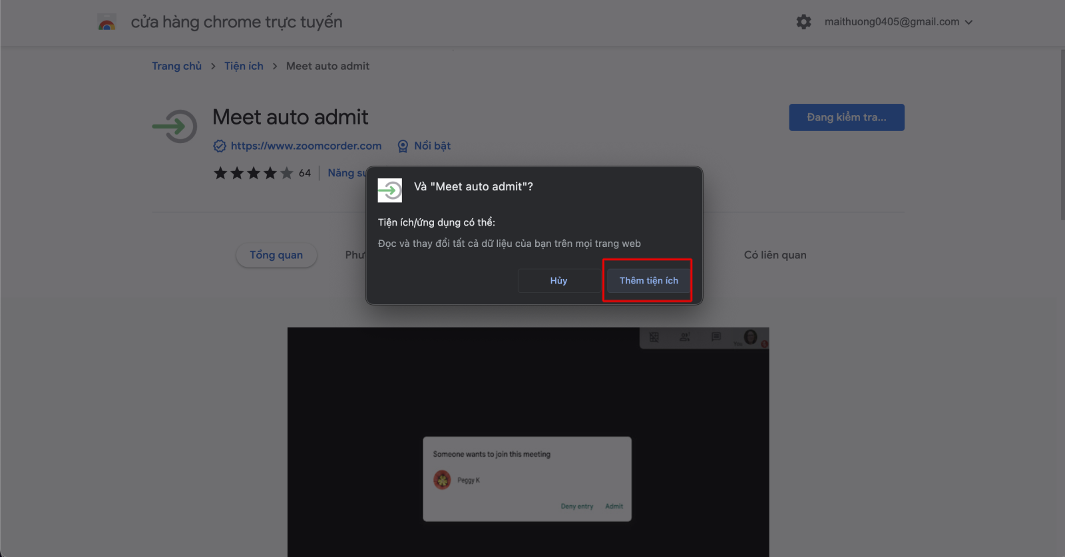Click the dialog permission text about website data
Viewport: 1065px width, 557px height.
click(509, 244)
